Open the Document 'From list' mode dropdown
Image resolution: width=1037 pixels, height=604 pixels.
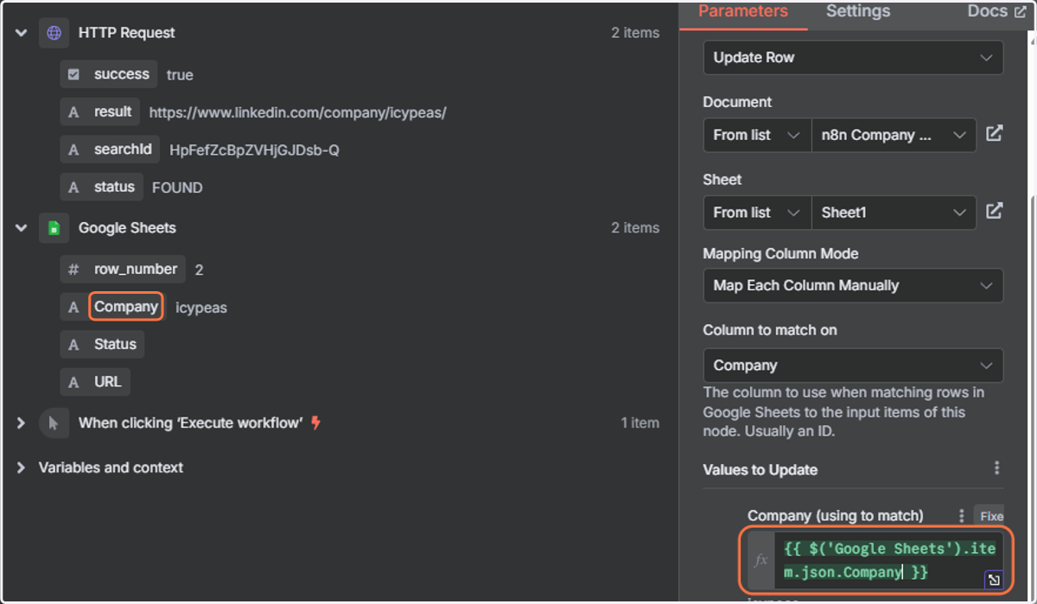coord(757,135)
